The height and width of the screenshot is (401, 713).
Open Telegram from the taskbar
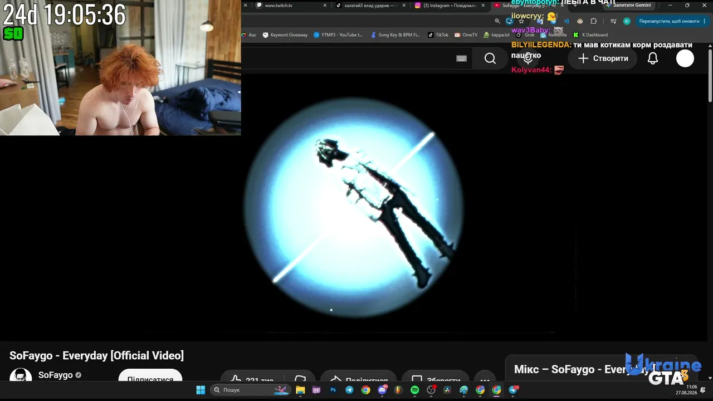pyautogui.click(x=349, y=390)
